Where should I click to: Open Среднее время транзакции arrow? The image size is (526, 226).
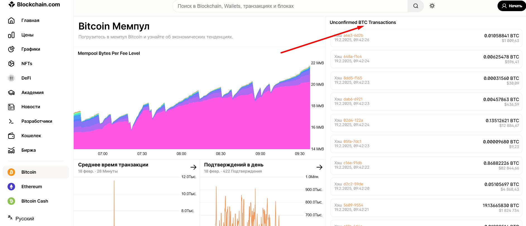pyautogui.click(x=193, y=167)
